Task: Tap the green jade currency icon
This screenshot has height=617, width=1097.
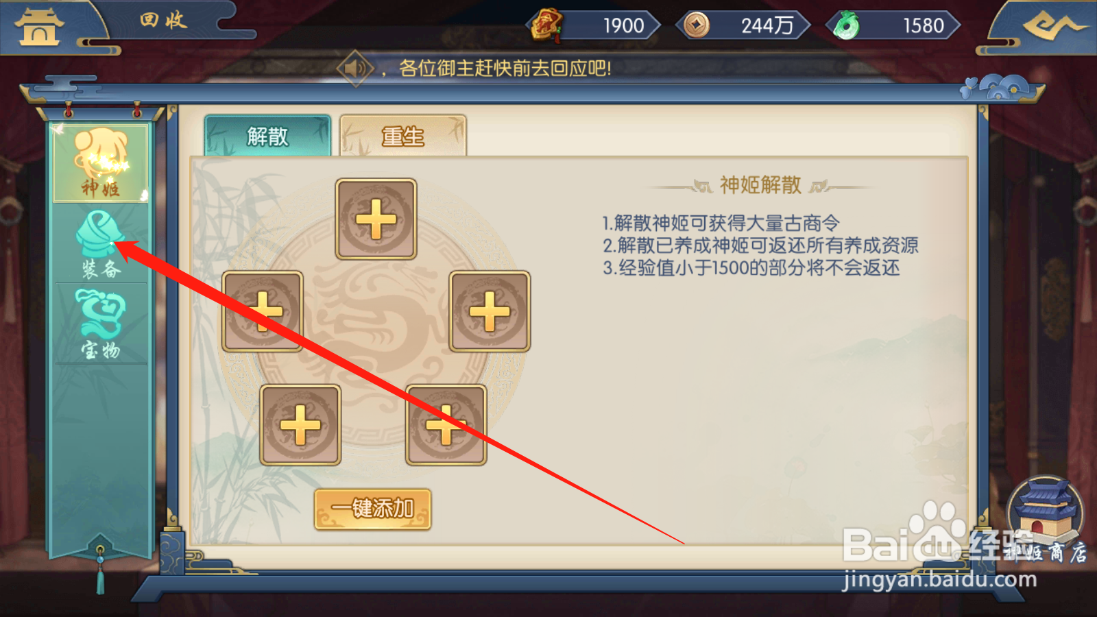Action: [847, 26]
